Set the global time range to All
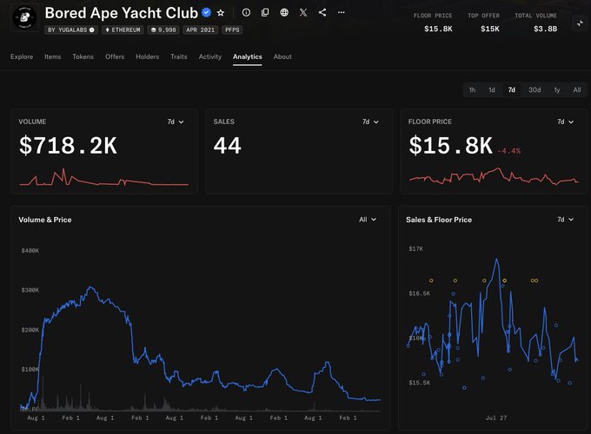 click(x=577, y=89)
